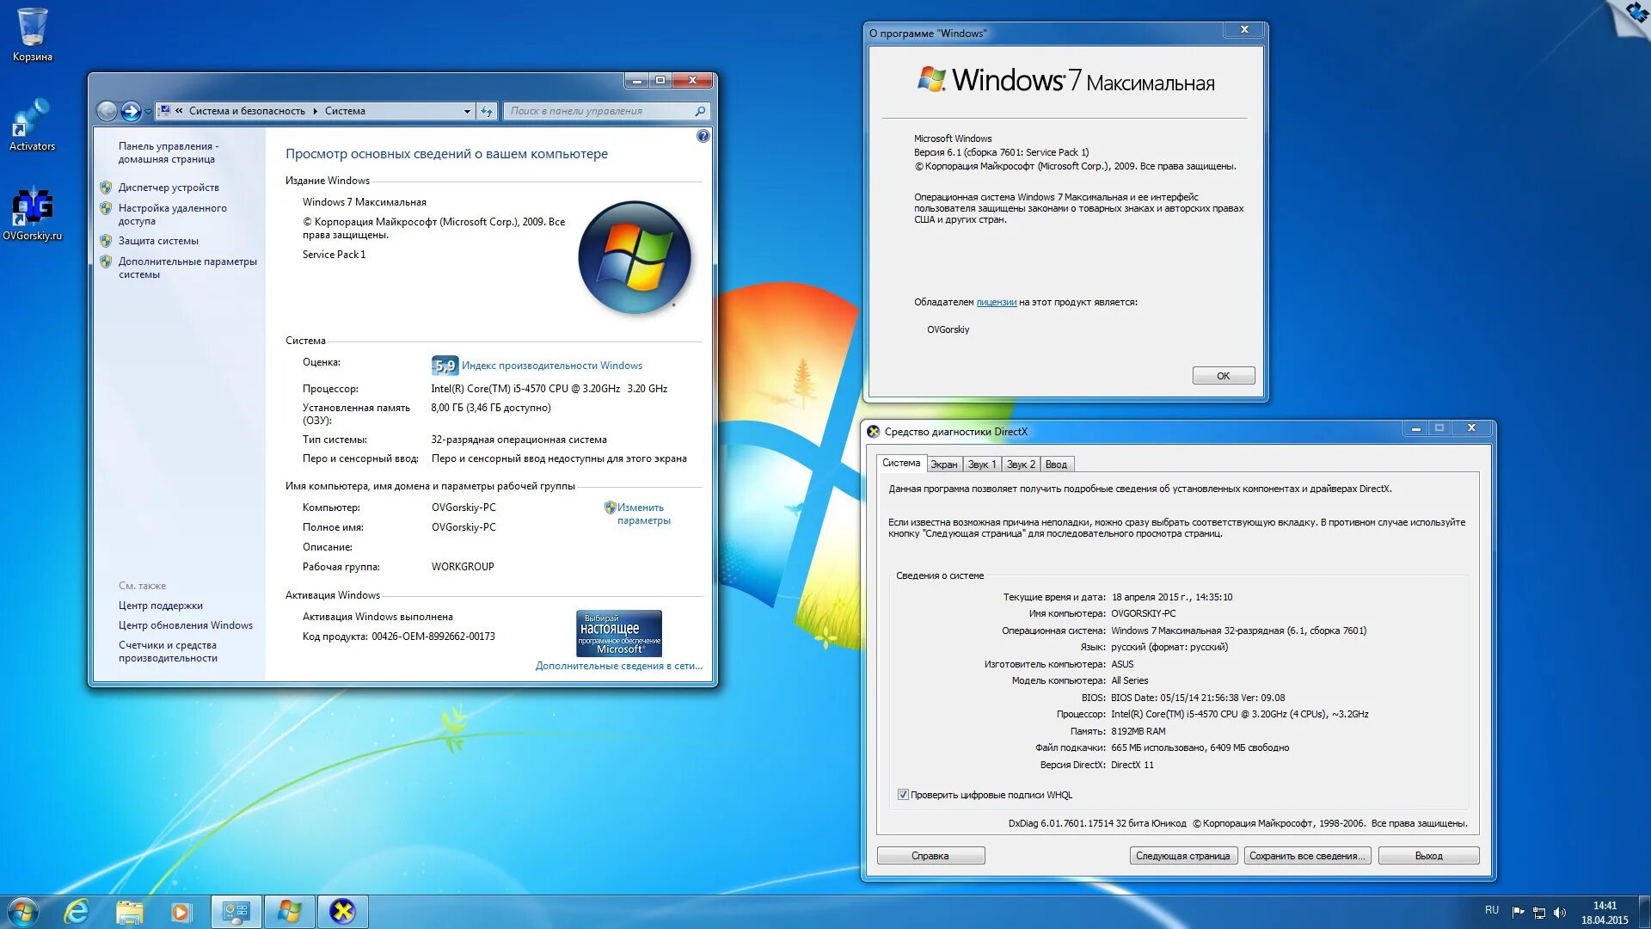Open 'Панель управления - домашняя страница' link

tap(169, 152)
